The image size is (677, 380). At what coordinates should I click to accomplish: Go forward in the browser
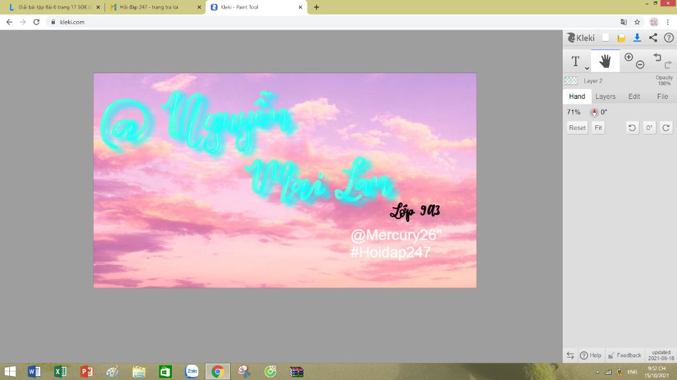click(23, 22)
